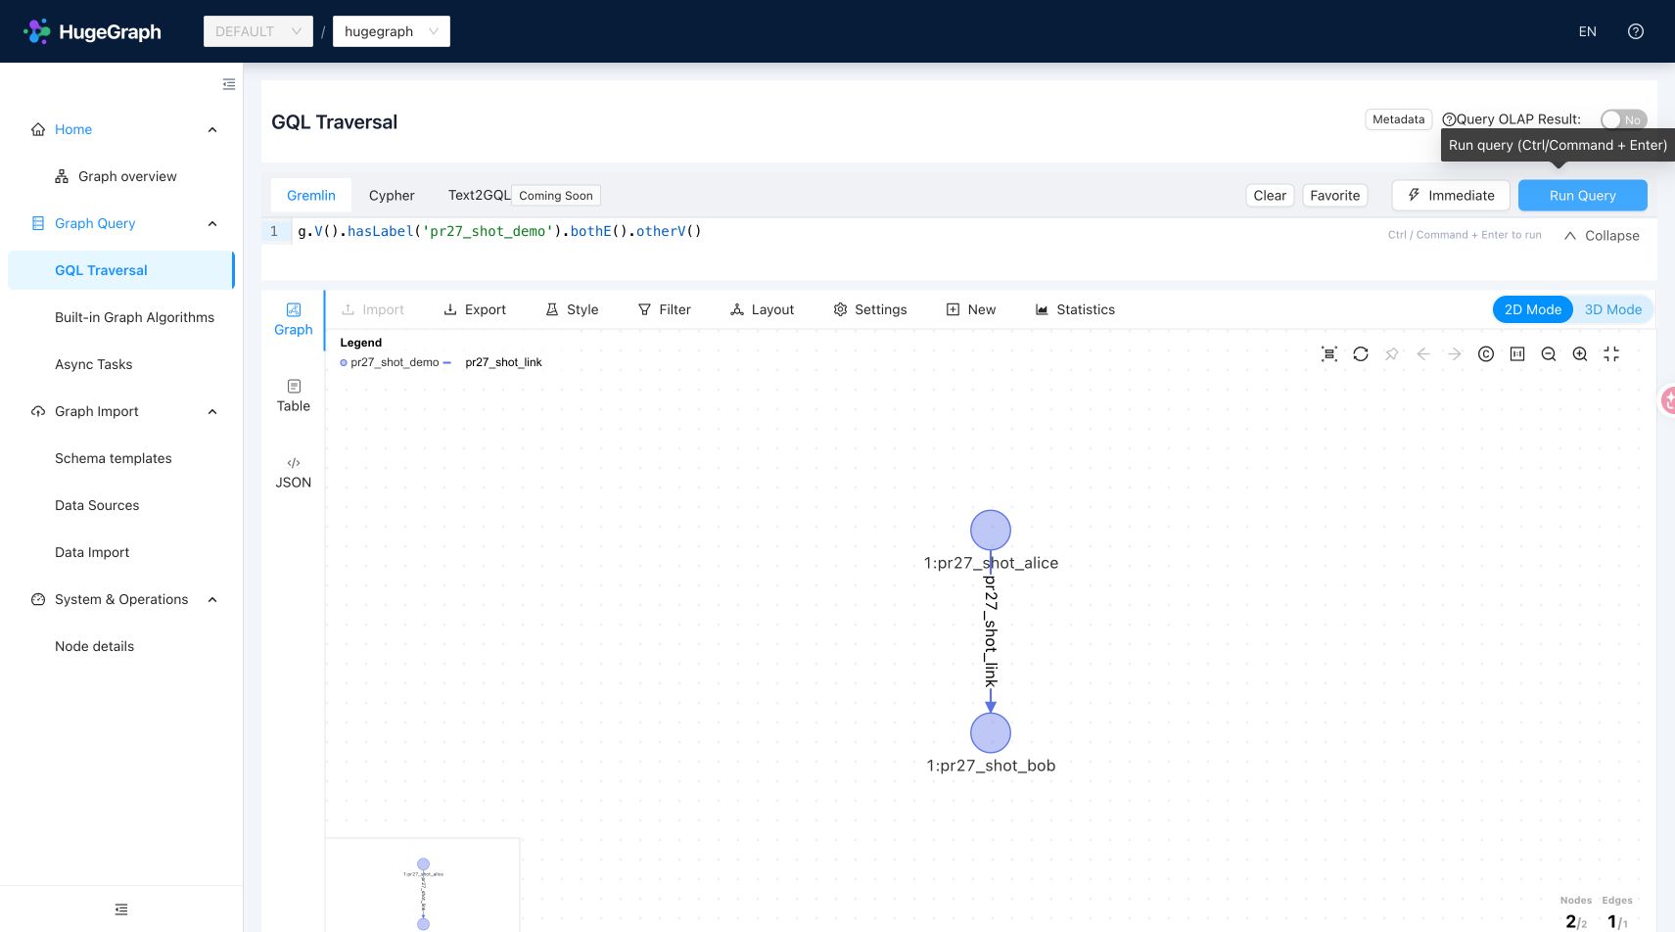Click the pin node icon
The image size is (1675, 932).
coord(1392,354)
